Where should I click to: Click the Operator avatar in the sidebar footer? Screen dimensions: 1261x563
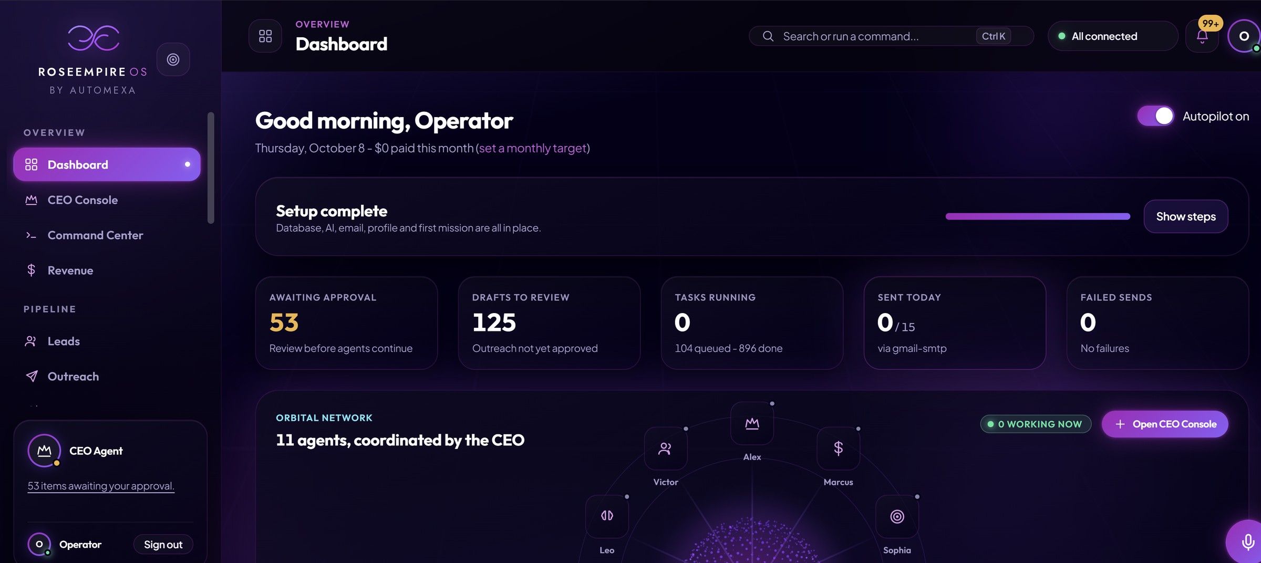(39, 544)
